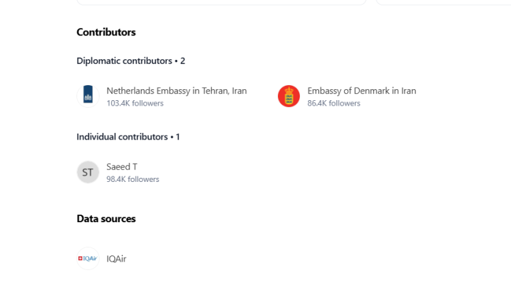
Task: Click the Embassy of Denmark crest icon
Action: click(289, 96)
